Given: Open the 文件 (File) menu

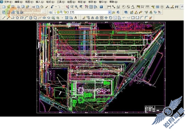Looking at the screenshot, I should 8,2.
